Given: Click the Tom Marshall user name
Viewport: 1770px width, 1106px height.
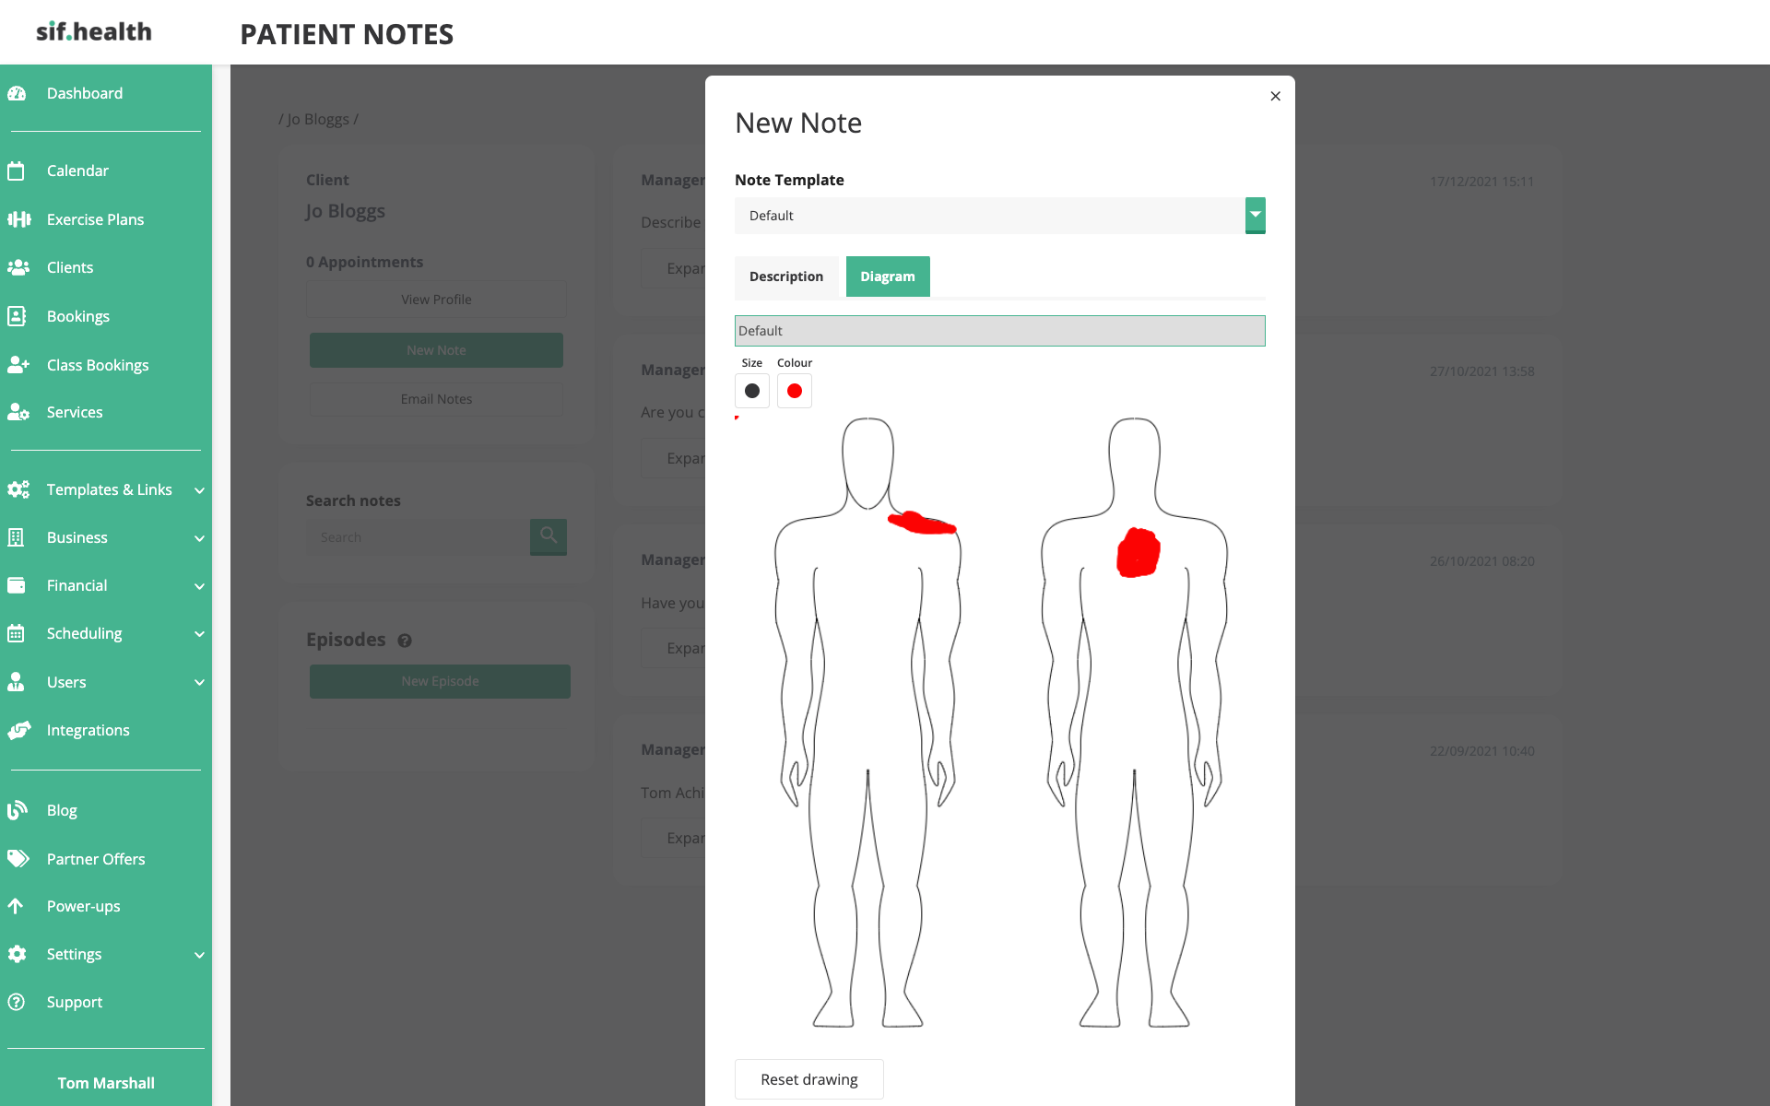Looking at the screenshot, I should coord(106,1083).
